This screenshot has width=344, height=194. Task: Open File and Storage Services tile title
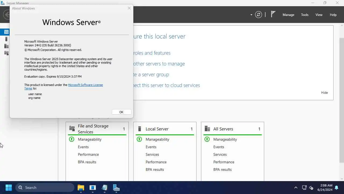pos(93,129)
